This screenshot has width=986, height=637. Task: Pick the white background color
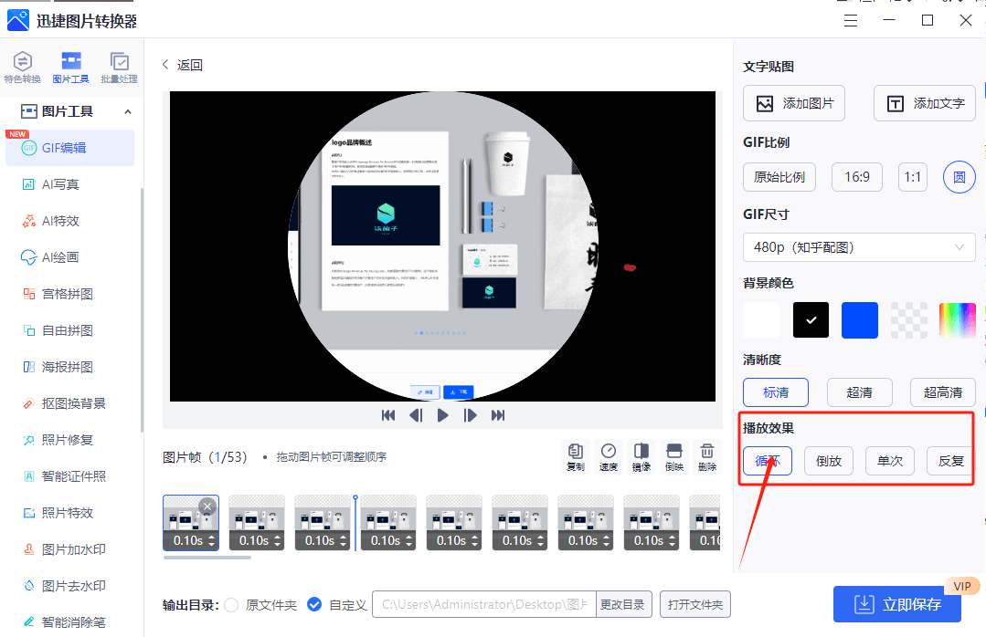click(761, 320)
